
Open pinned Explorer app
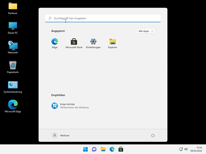pyautogui.click(x=113, y=43)
